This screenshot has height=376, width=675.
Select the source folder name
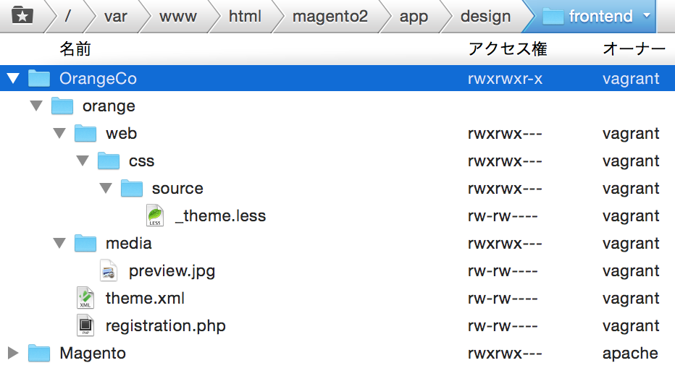[x=177, y=189]
